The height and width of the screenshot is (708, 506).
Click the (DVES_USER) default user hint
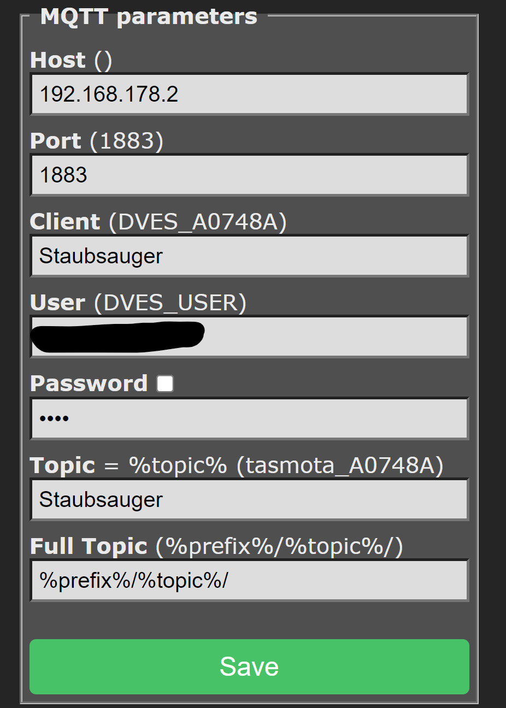(x=170, y=303)
